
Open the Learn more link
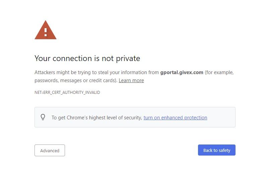pos(131,80)
